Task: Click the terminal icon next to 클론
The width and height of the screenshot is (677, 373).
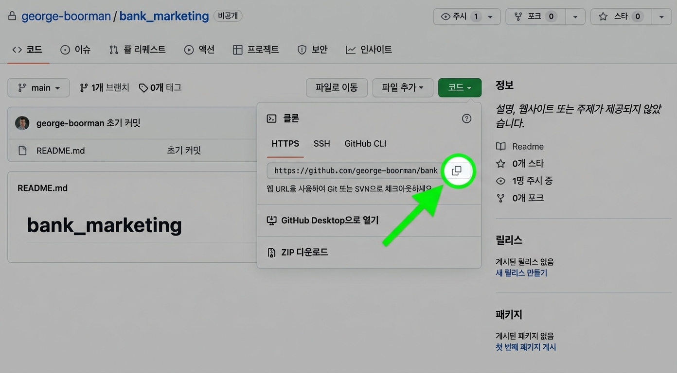Action: [271, 119]
